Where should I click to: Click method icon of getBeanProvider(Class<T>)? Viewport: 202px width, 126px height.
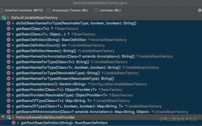pos(9,90)
